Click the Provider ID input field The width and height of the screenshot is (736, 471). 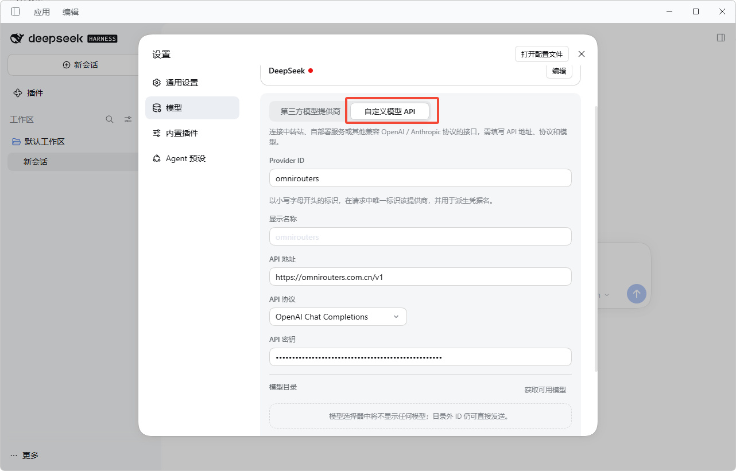420,178
